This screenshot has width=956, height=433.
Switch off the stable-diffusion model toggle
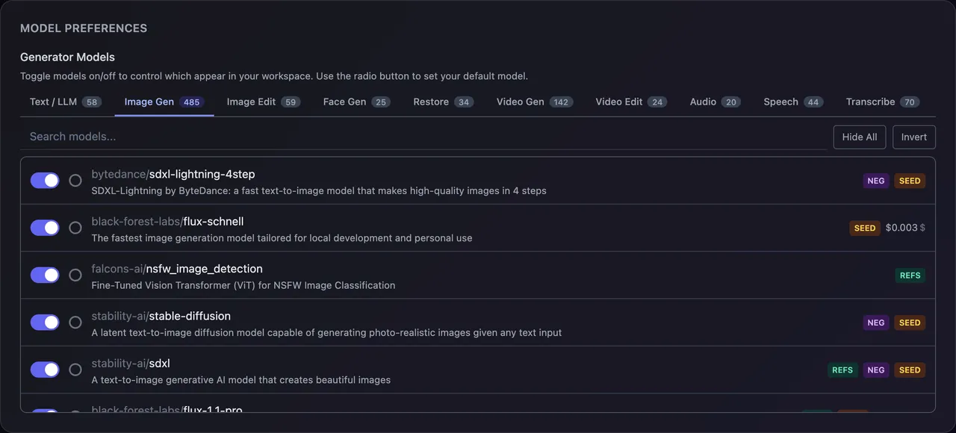[x=45, y=322]
